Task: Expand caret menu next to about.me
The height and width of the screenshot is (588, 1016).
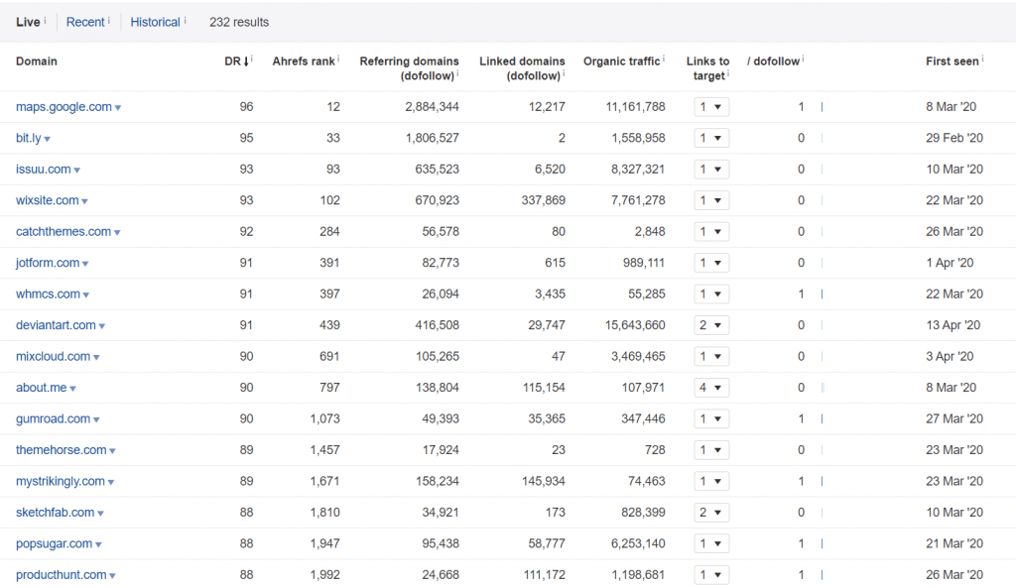Action: (72, 389)
